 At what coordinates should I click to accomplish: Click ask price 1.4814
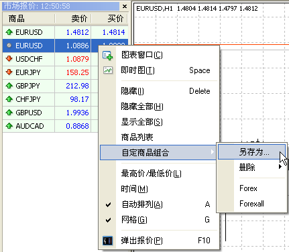tap(113, 32)
